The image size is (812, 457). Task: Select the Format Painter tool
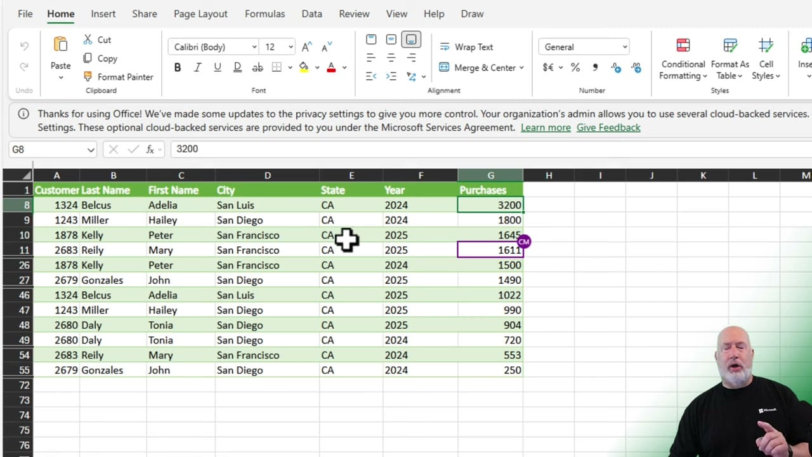[x=118, y=77]
